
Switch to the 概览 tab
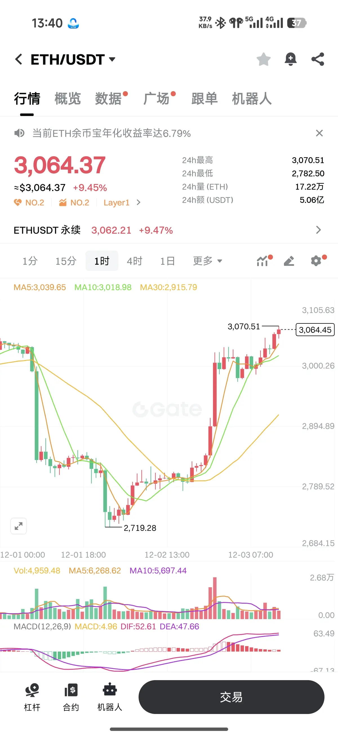[68, 99]
